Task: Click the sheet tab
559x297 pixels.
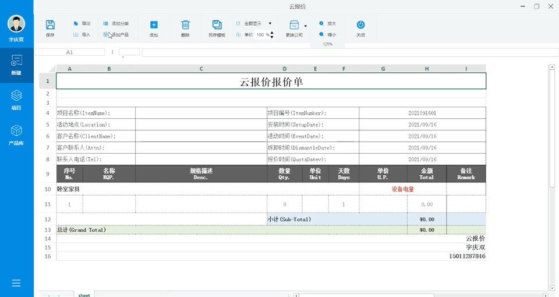Action: (84, 295)
